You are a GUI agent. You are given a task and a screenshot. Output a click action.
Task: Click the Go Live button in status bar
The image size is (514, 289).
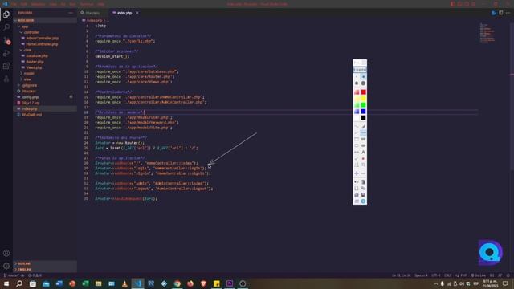(x=479, y=275)
